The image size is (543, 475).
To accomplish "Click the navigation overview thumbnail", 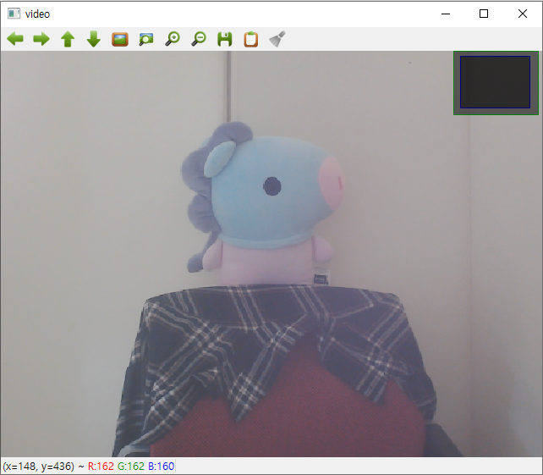I will (496, 83).
